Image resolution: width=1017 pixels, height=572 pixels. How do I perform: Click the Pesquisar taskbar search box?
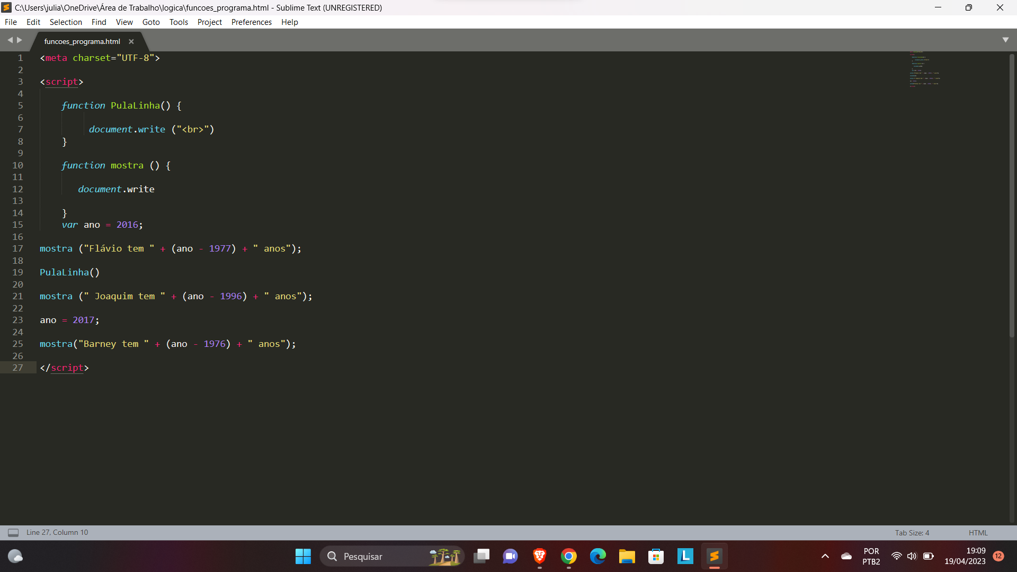[392, 556]
